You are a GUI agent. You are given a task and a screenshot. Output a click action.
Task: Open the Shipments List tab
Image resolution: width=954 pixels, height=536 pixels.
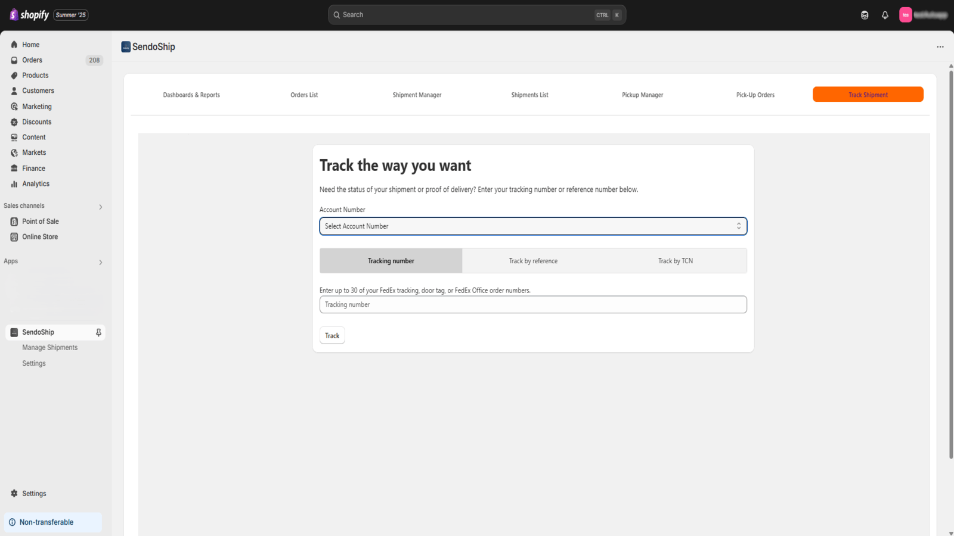(x=529, y=95)
